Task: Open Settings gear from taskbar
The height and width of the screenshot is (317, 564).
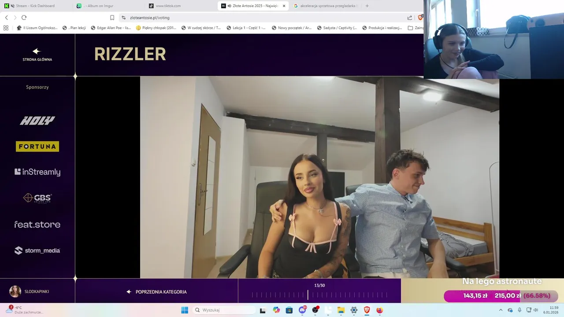Action: click(354, 310)
